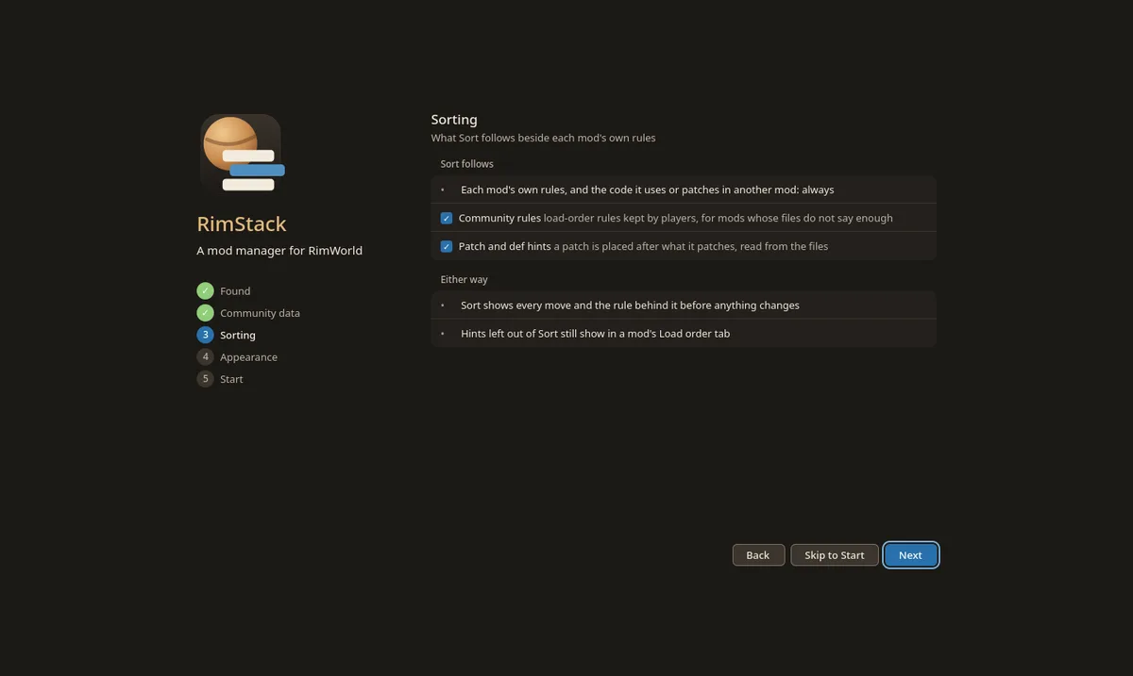Click the 'load-order rules kept by players' description

point(718,218)
